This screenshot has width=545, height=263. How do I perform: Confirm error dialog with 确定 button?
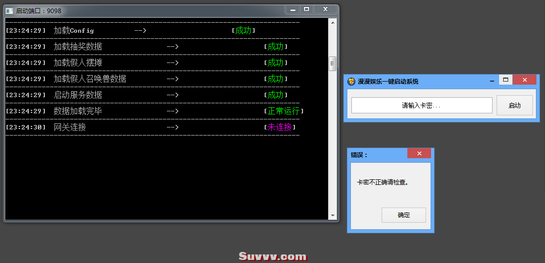tap(403, 215)
